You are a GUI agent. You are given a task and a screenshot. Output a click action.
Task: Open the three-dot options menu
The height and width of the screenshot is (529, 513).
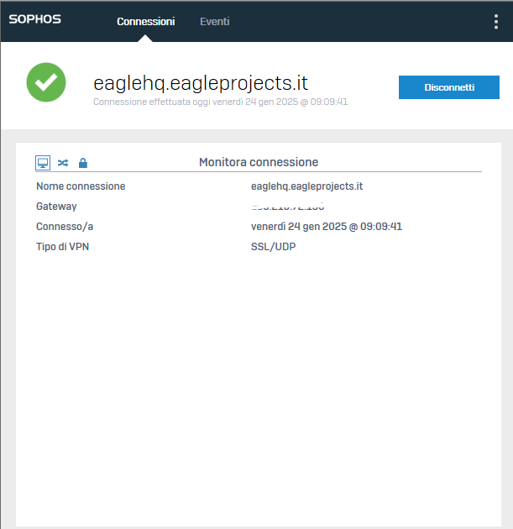495,22
